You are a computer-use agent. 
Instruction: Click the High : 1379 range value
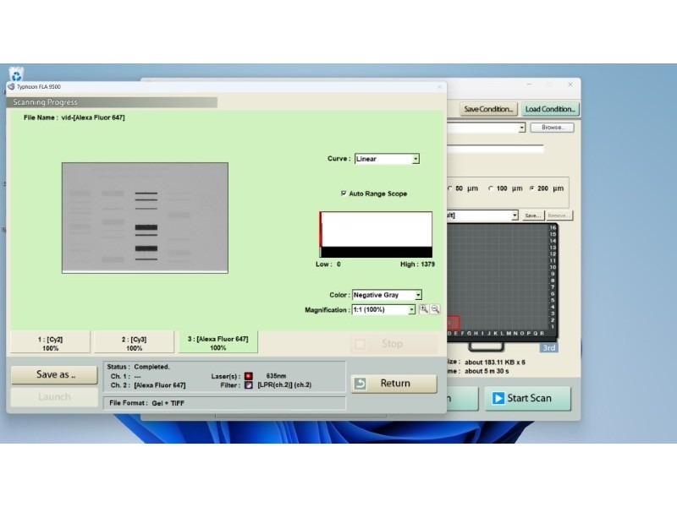pyautogui.click(x=417, y=264)
